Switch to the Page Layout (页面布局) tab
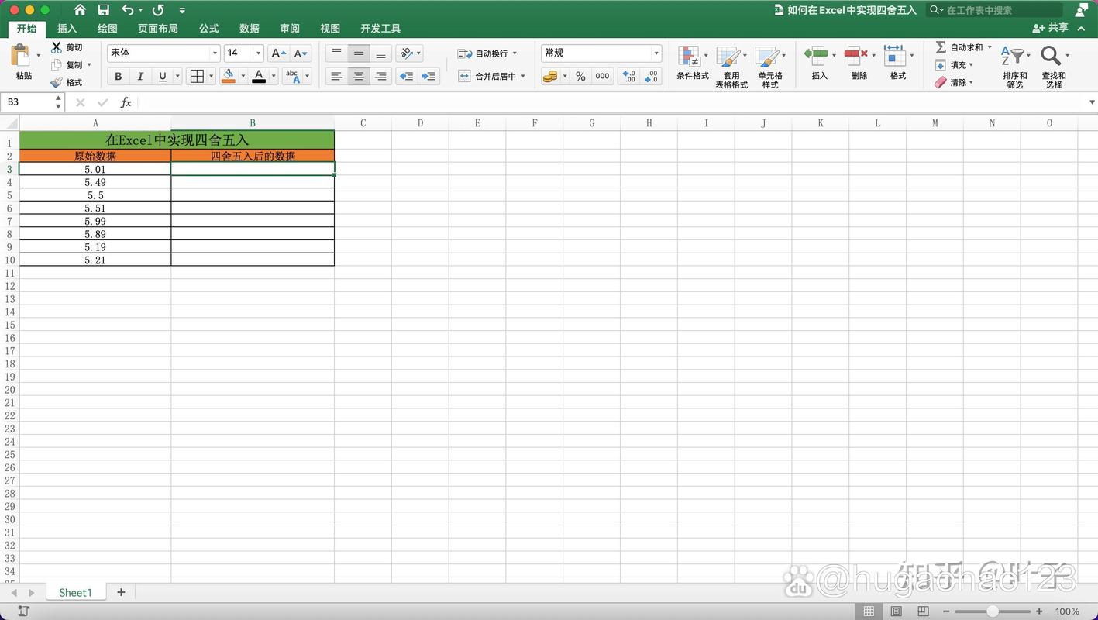The image size is (1098, 620). [x=158, y=29]
